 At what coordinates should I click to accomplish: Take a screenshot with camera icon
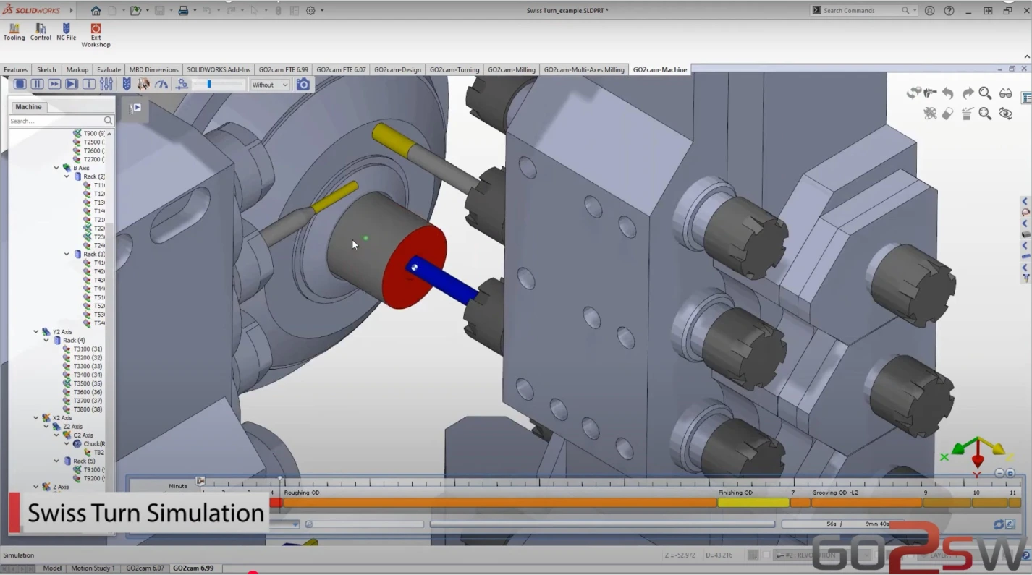coord(303,85)
